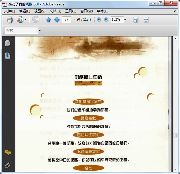
Task: Click the grayed-out review comment icon
Action: [x=35, y=19]
